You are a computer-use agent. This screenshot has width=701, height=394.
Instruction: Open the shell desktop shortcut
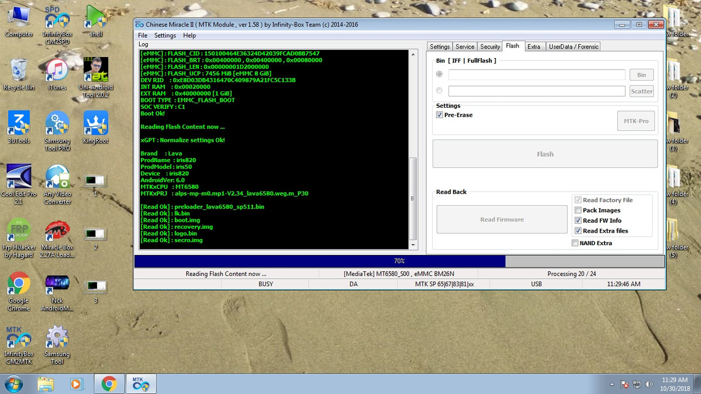coord(96,22)
